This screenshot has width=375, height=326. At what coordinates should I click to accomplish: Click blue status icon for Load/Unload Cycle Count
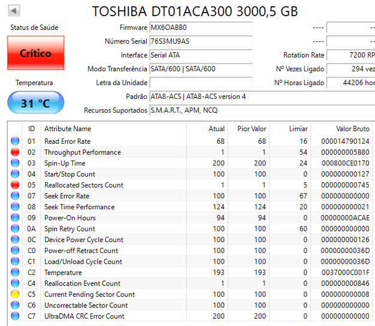point(15,261)
